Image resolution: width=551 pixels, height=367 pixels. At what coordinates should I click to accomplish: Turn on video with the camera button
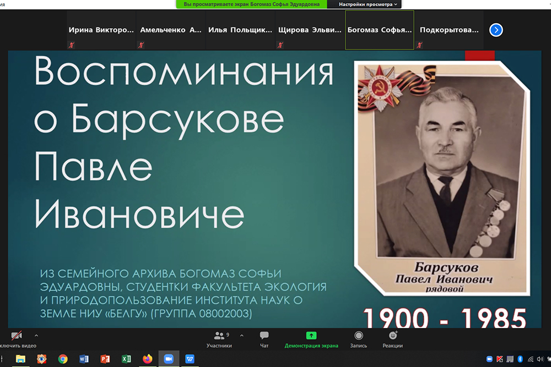(x=17, y=336)
